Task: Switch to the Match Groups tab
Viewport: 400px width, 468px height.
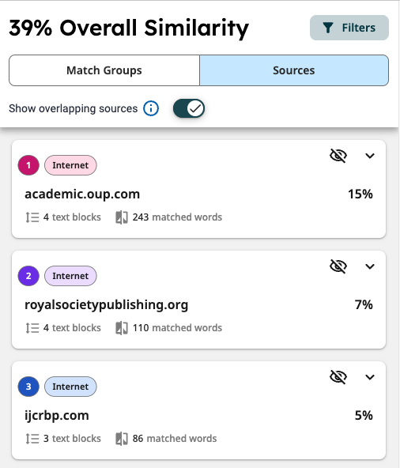Action: [x=104, y=70]
